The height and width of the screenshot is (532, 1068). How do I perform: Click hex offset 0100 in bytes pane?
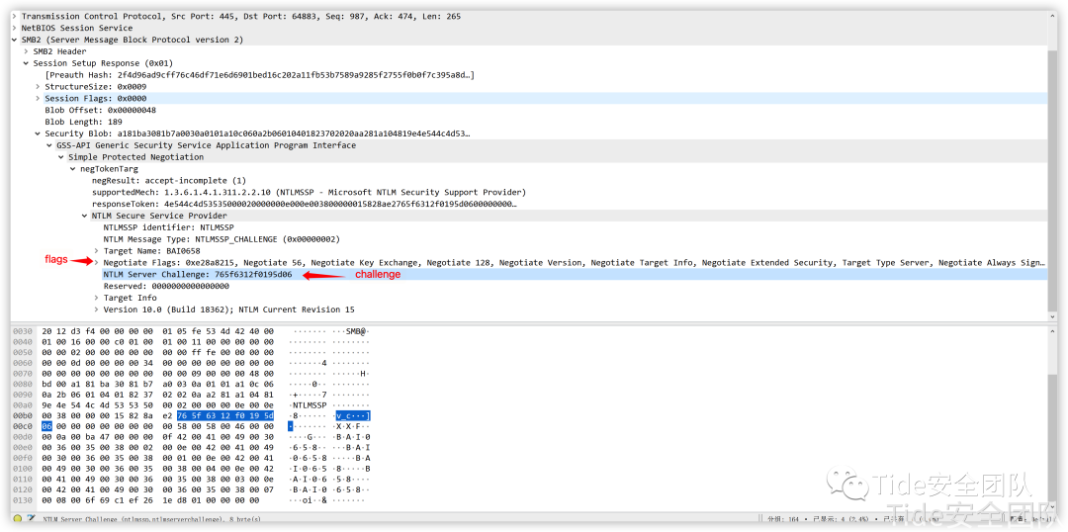point(22,469)
